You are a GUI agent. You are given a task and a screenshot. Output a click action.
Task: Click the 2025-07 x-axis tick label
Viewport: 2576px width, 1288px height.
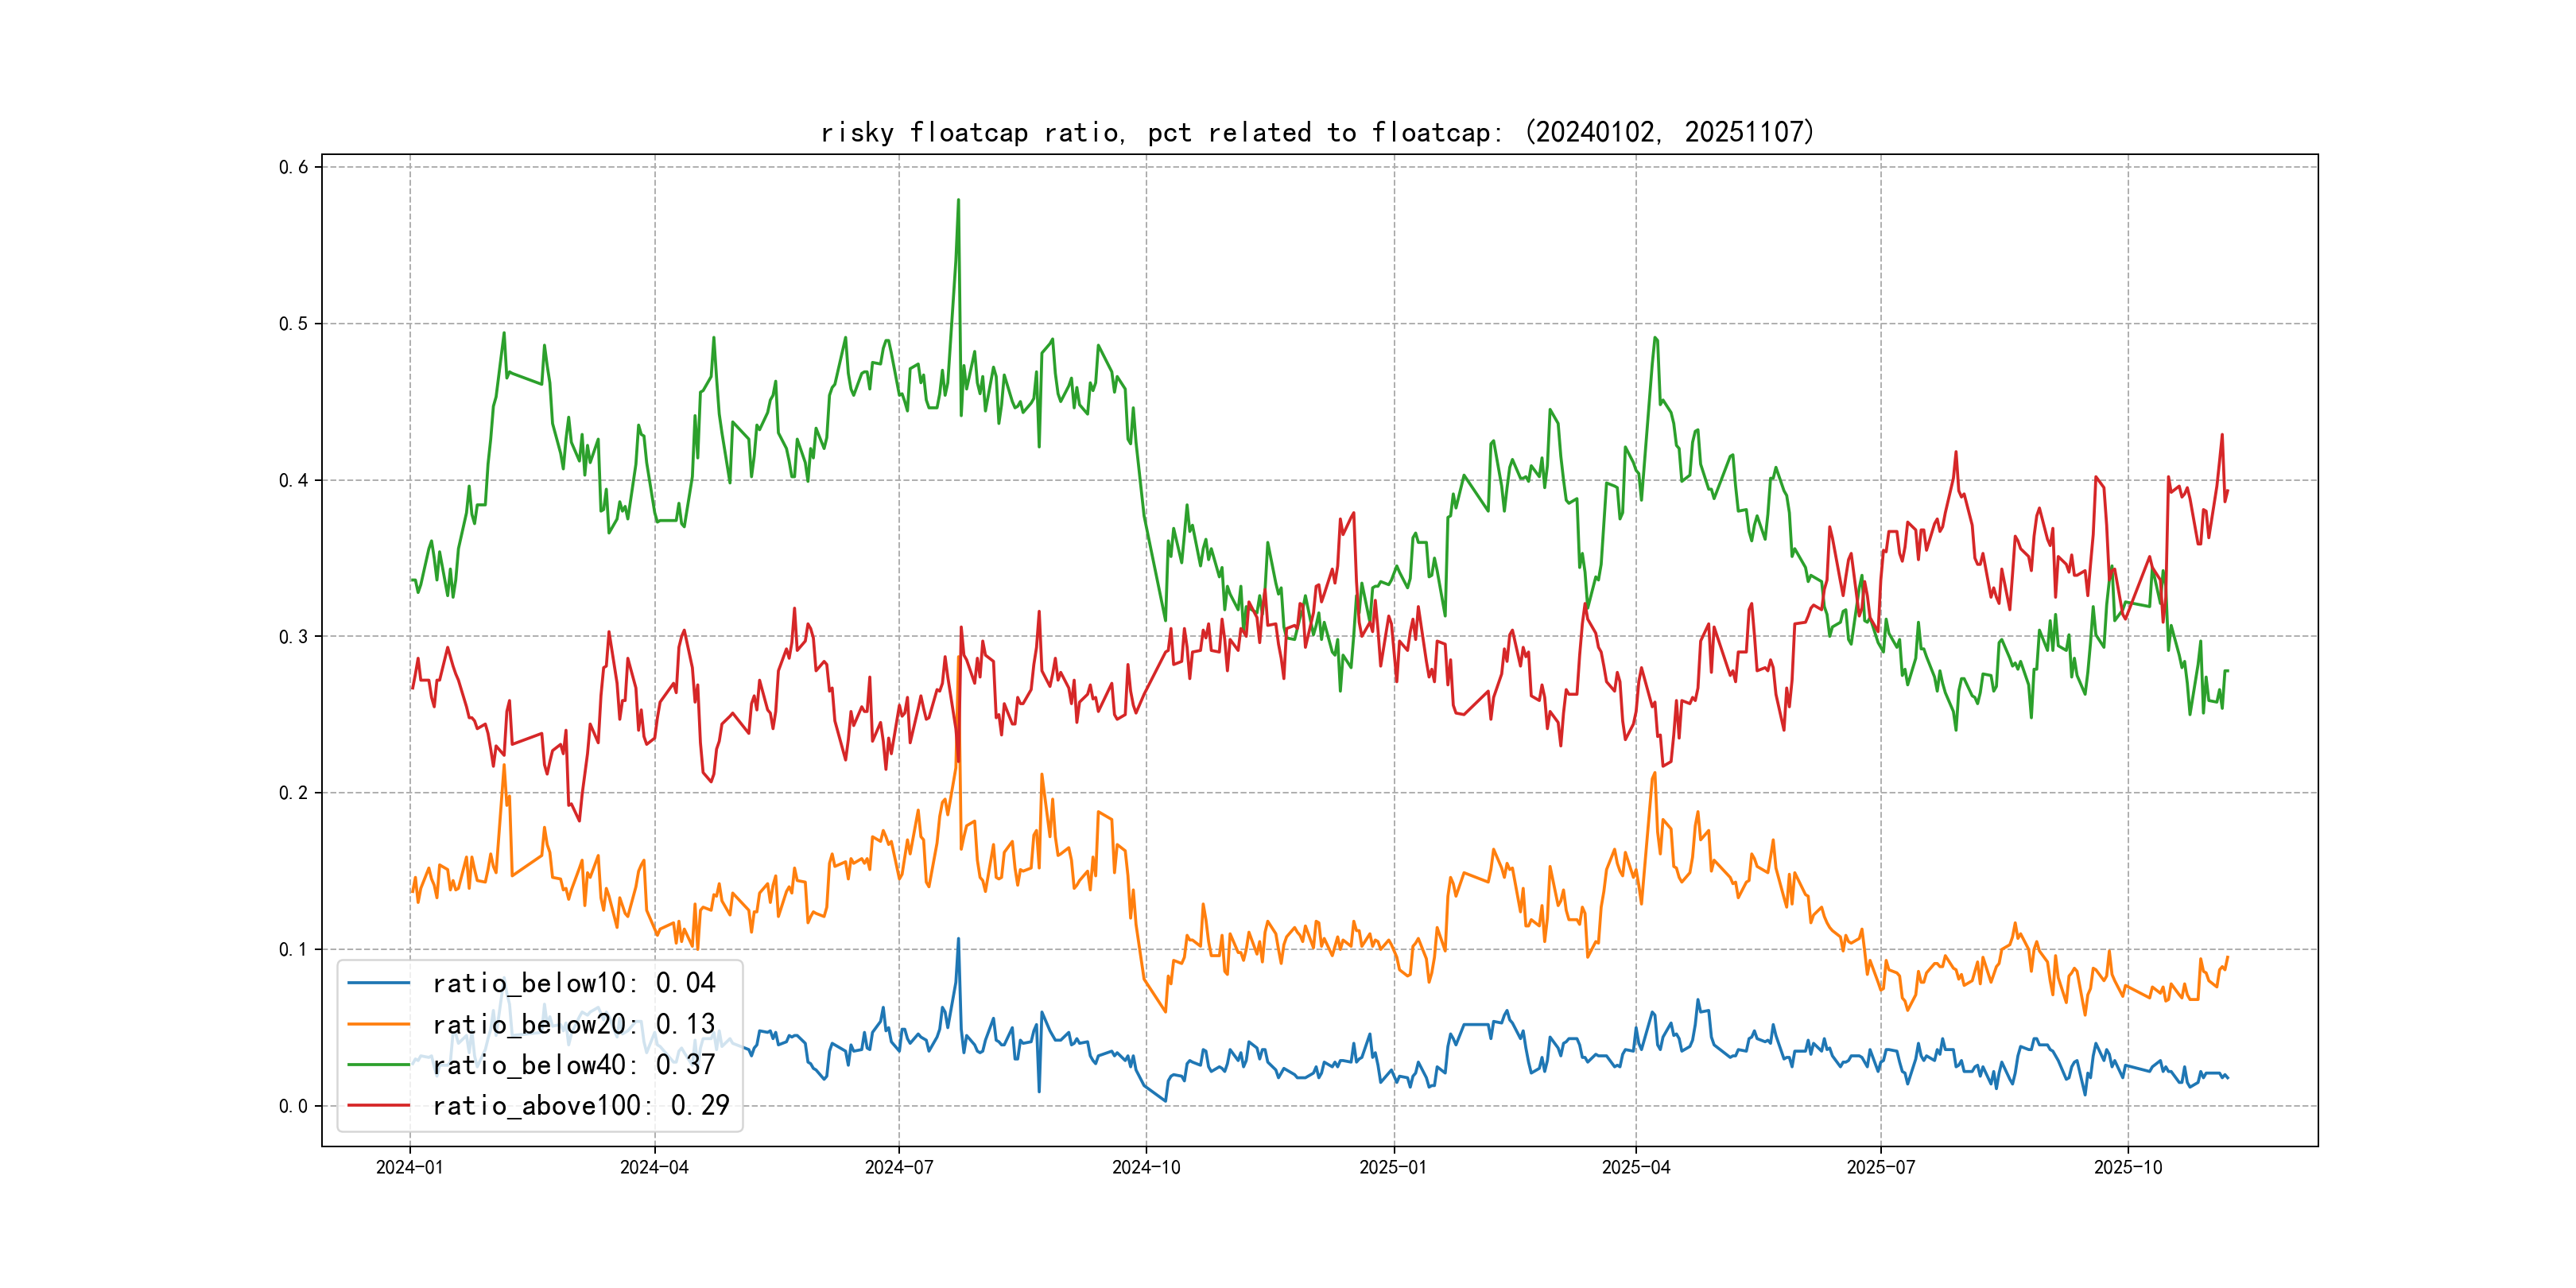[x=1880, y=1167]
